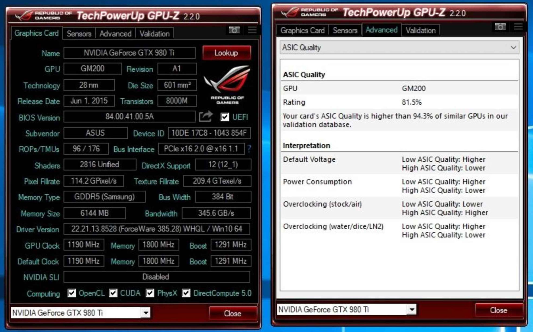
Task: Click Revision field showing A1
Action: (177, 69)
